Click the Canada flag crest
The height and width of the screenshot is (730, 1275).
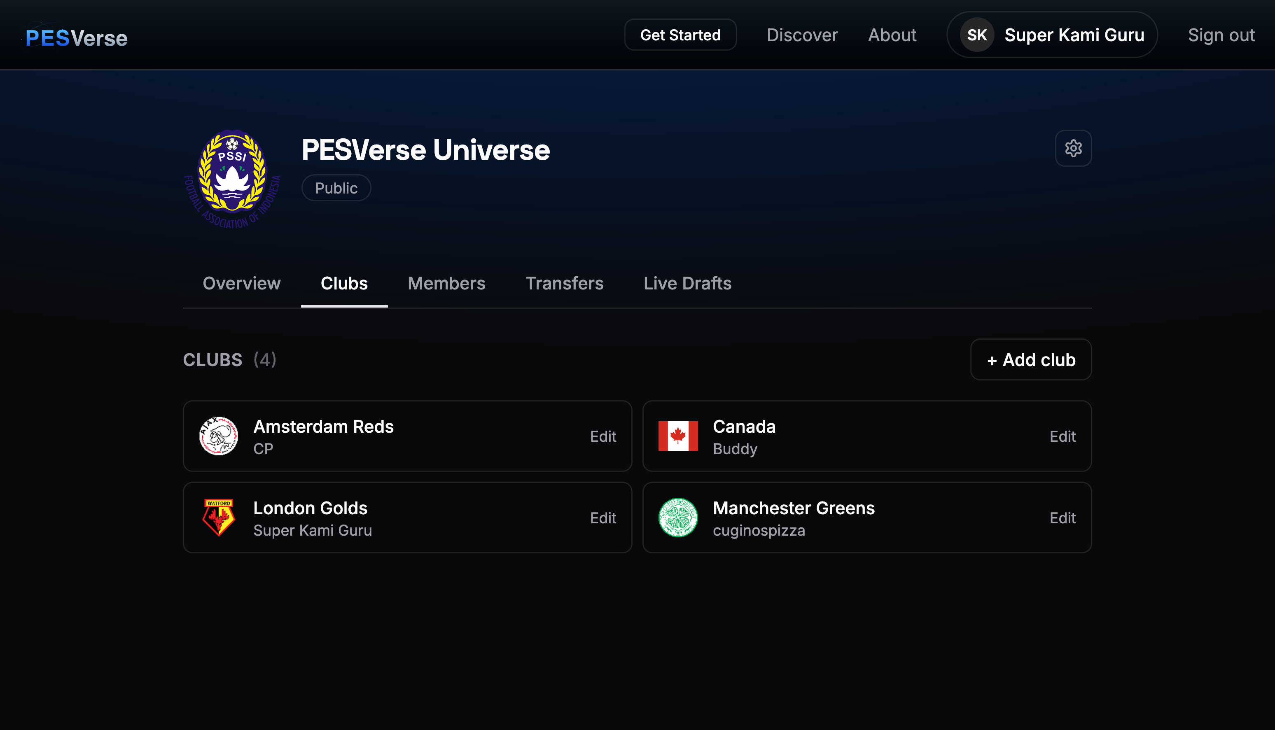click(678, 436)
